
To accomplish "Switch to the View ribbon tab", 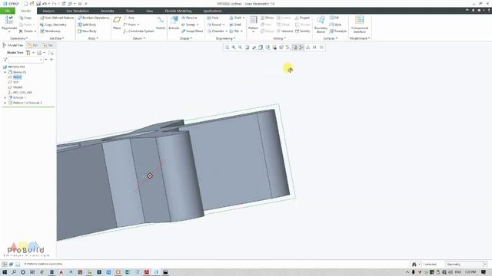I will tap(149, 11).
